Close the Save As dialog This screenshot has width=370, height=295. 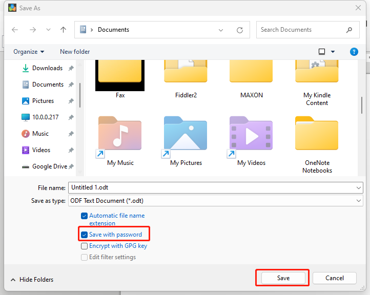tap(358, 8)
